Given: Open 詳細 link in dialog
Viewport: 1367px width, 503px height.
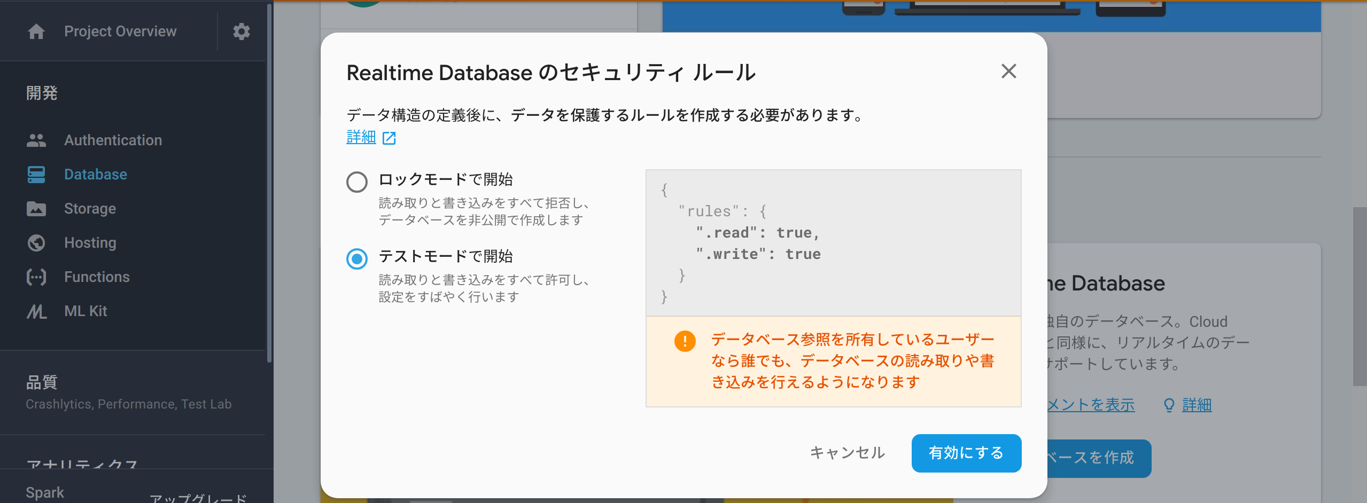Looking at the screenshot, I should [361, 138].
